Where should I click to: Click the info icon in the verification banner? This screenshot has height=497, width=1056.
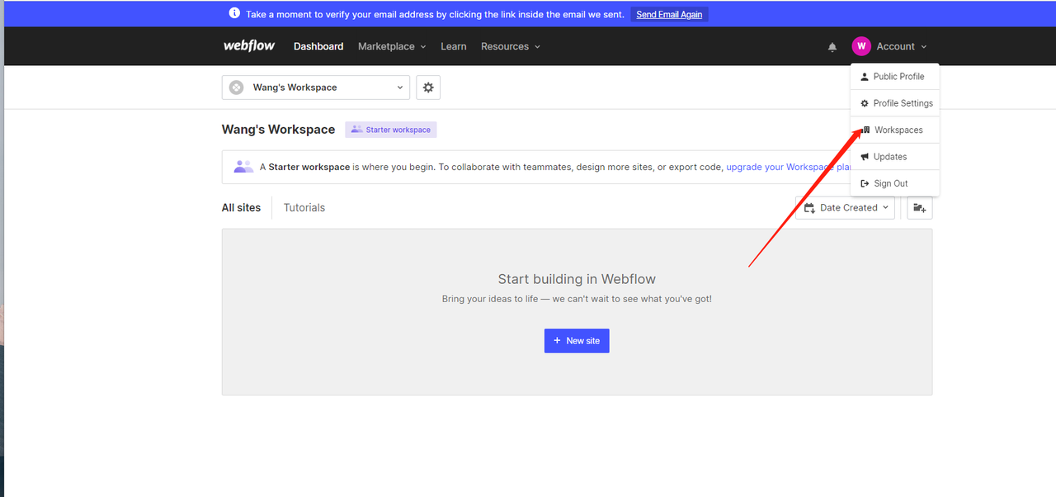(x=234, y=14)
